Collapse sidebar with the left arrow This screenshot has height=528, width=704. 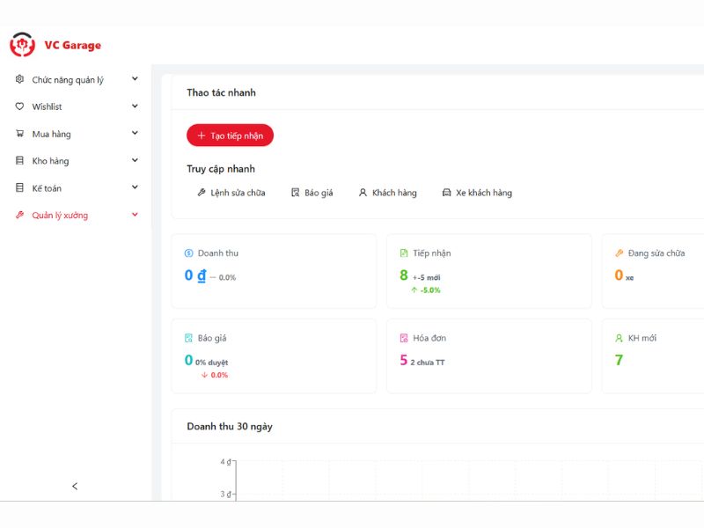pyautogui.click(x=75, y=486)
